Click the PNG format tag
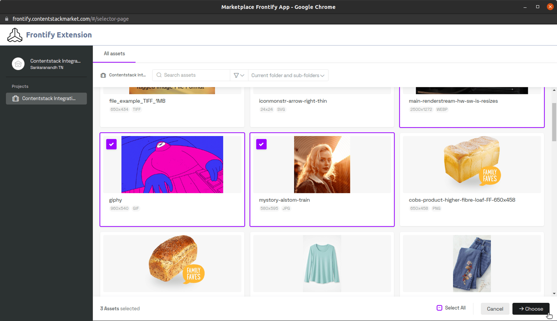This screenshot has height=321, width=557. tap(436, 209)
